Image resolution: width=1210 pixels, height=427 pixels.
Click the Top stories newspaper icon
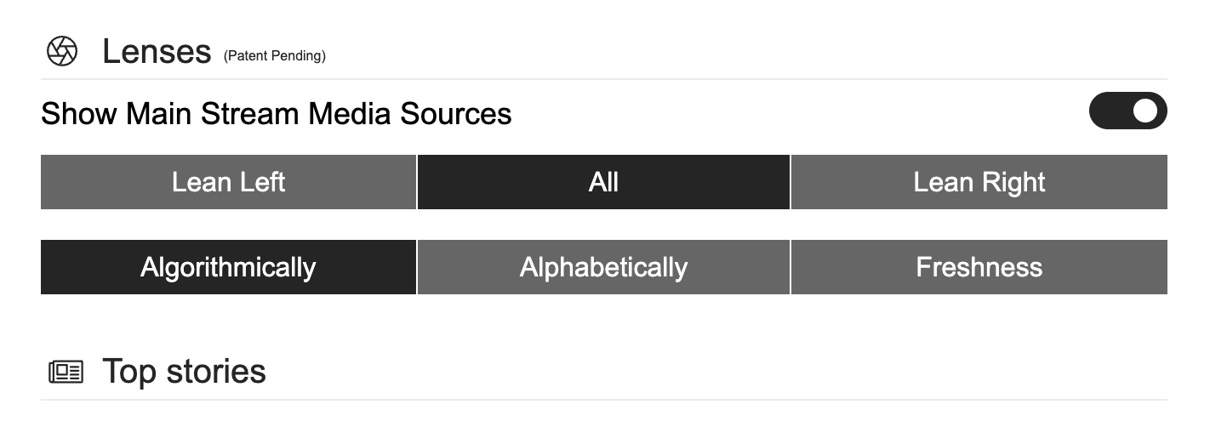click(x=66, y=372)
